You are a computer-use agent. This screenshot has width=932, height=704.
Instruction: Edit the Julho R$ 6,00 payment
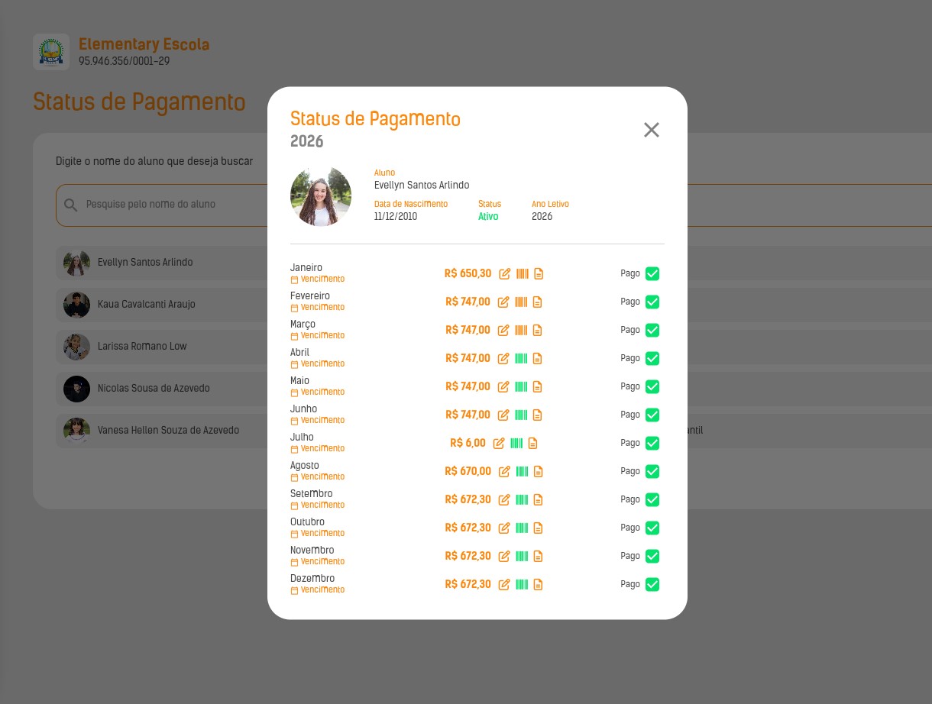click(x=499, y=443)
